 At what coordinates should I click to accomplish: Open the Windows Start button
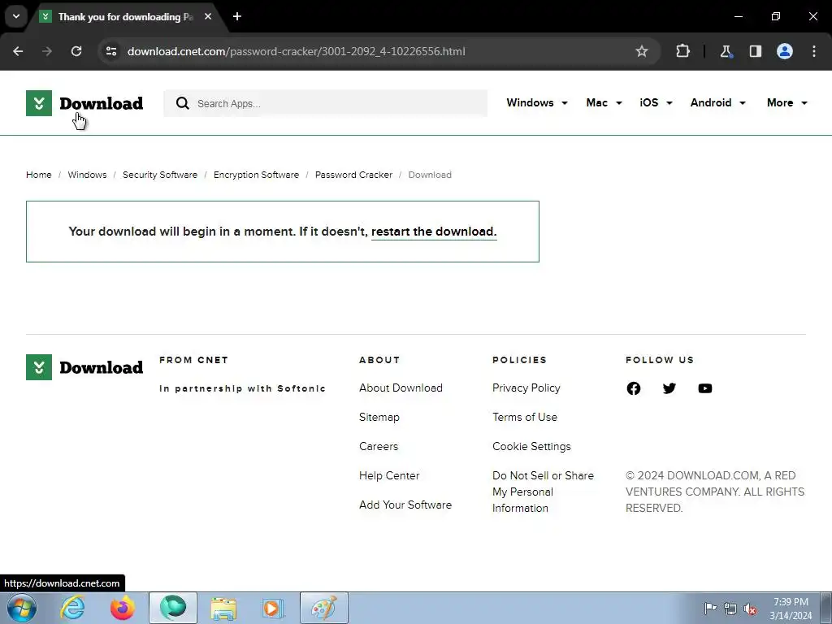click(x=22, y=608)
